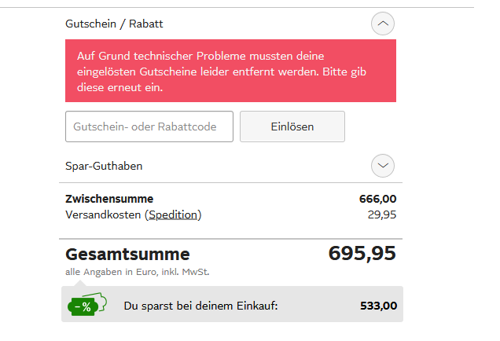500x341 pixels.
Task: Click the Spar-Guthaben heading text
Action: [104, 166]
